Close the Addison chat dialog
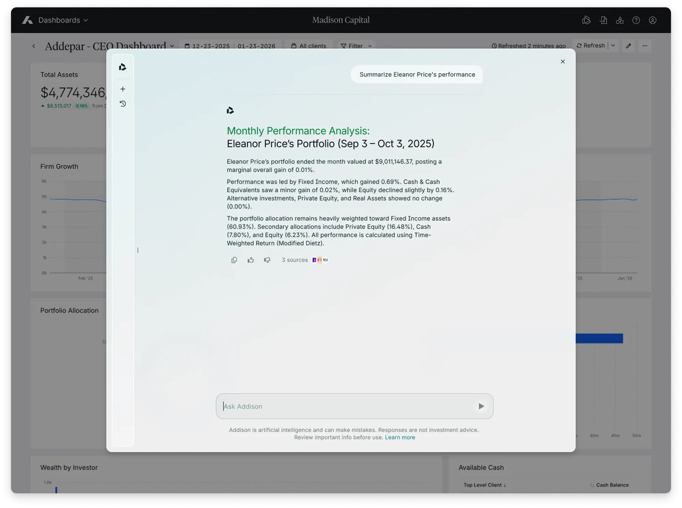Viewport: 682px width, 508px height. 563,61
